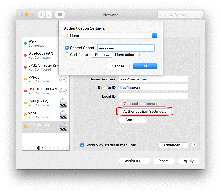Apply the network changes

click(189, 161)
